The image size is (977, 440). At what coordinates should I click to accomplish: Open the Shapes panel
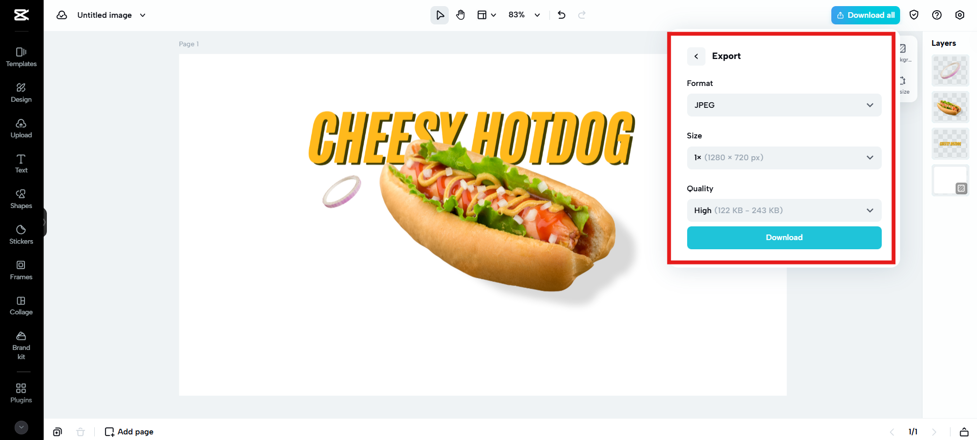tap(21, 199)
